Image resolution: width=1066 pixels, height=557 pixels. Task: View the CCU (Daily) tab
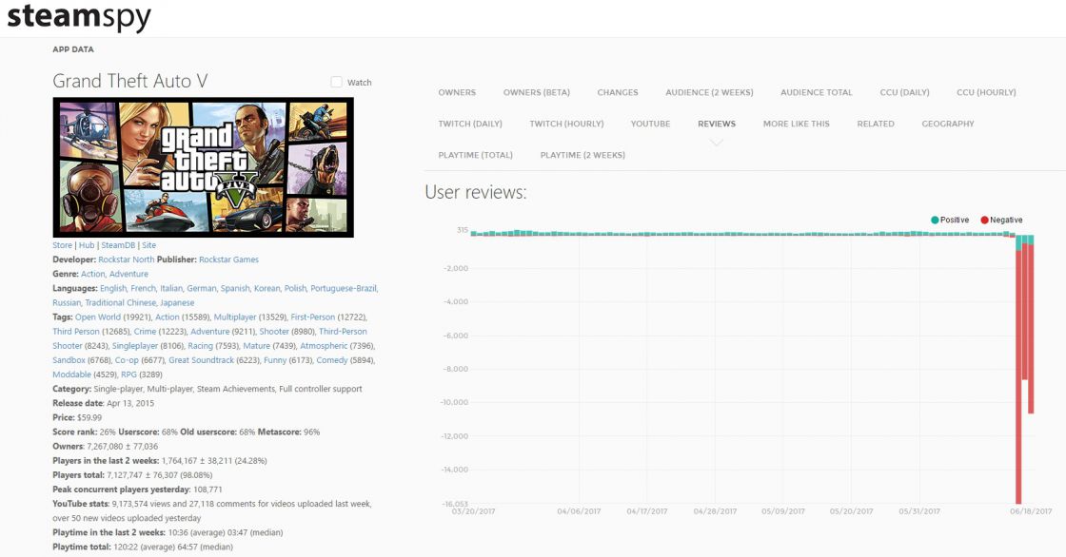click(x=904, y=92)
